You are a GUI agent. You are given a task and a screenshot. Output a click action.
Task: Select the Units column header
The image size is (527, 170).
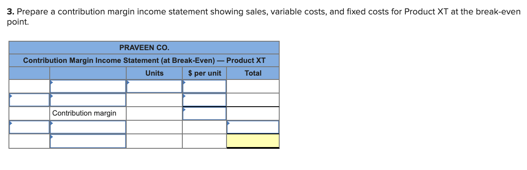pos(154,73)
